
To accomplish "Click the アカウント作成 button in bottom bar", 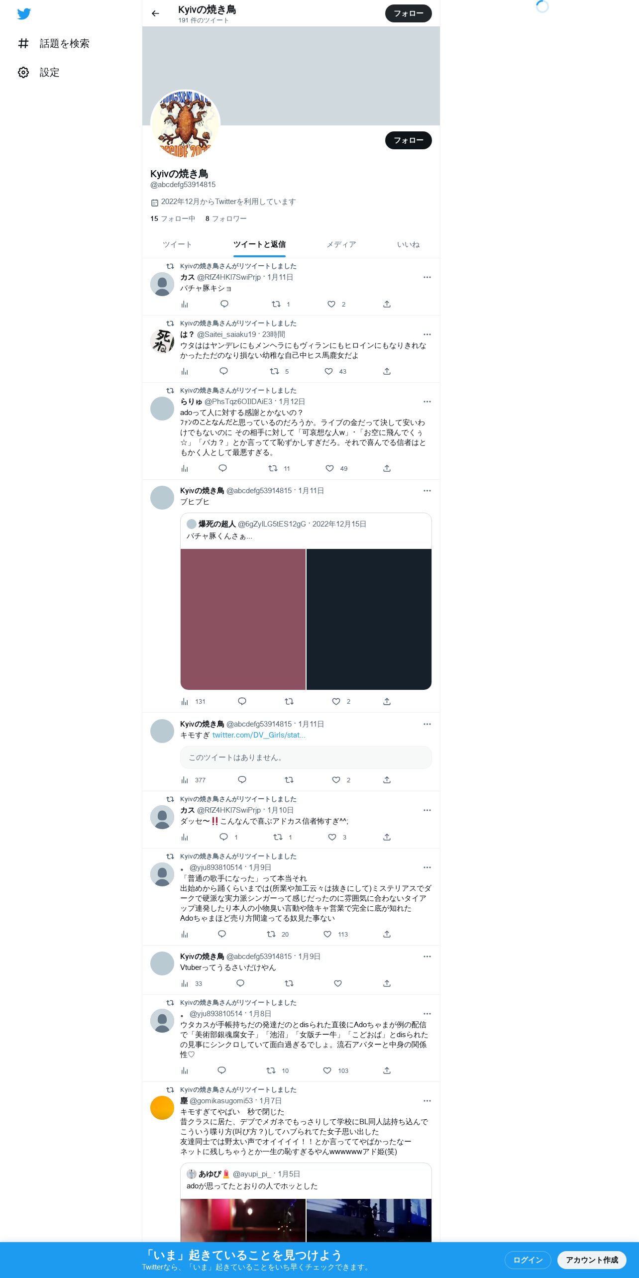I will 592,1260.
